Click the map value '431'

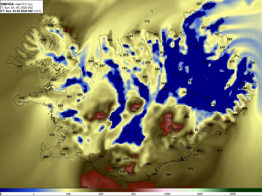click(75, 132)
